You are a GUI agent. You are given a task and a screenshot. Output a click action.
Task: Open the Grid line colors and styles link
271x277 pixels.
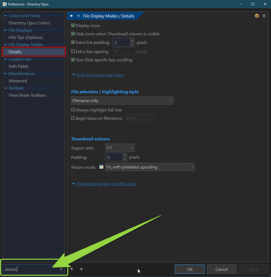tap(100, 75)
